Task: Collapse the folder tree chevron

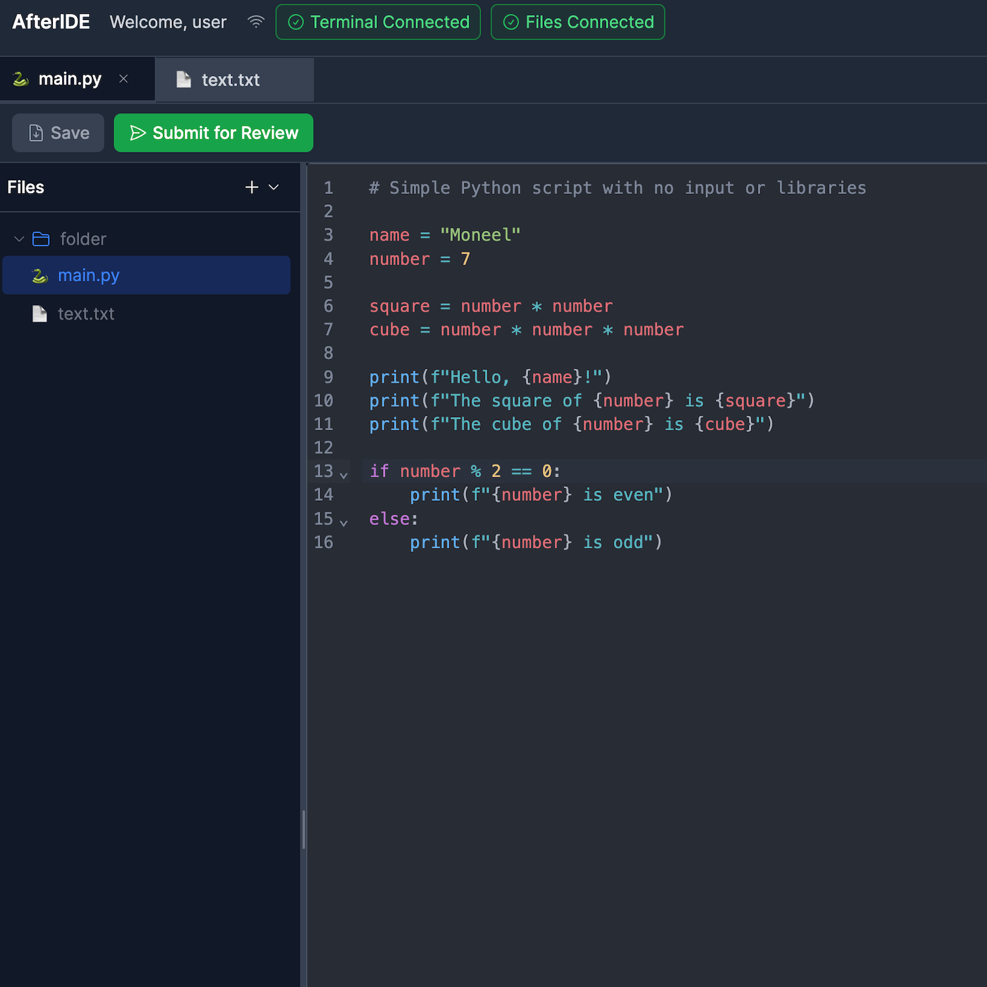Action: (19, 239)
